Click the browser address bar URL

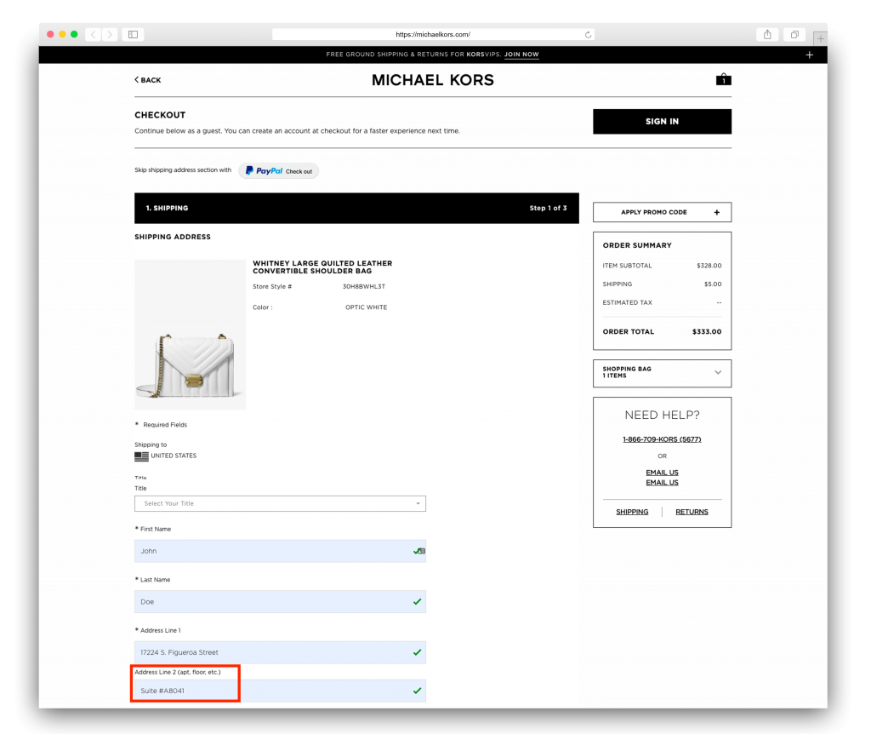click(x=433, y=34)
